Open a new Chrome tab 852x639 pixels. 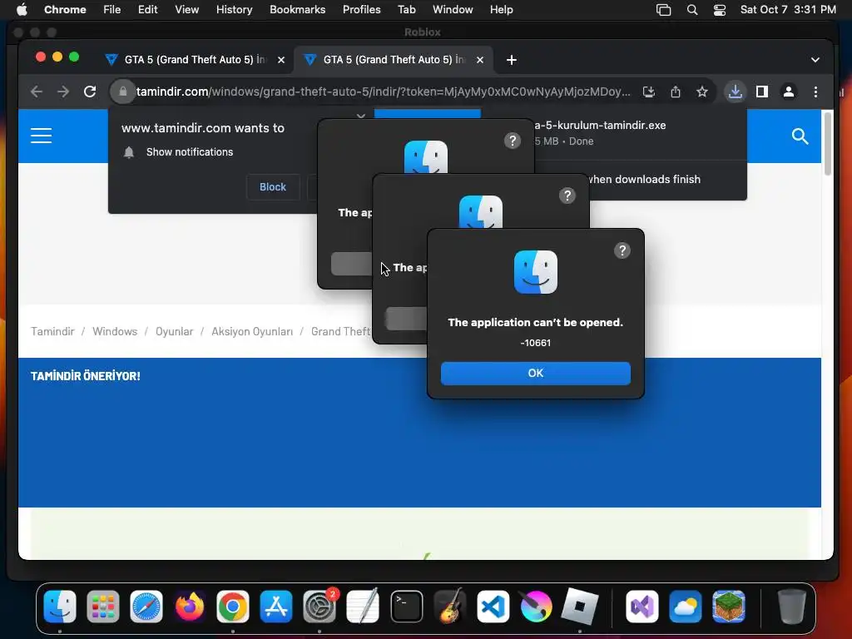(512, 60)
